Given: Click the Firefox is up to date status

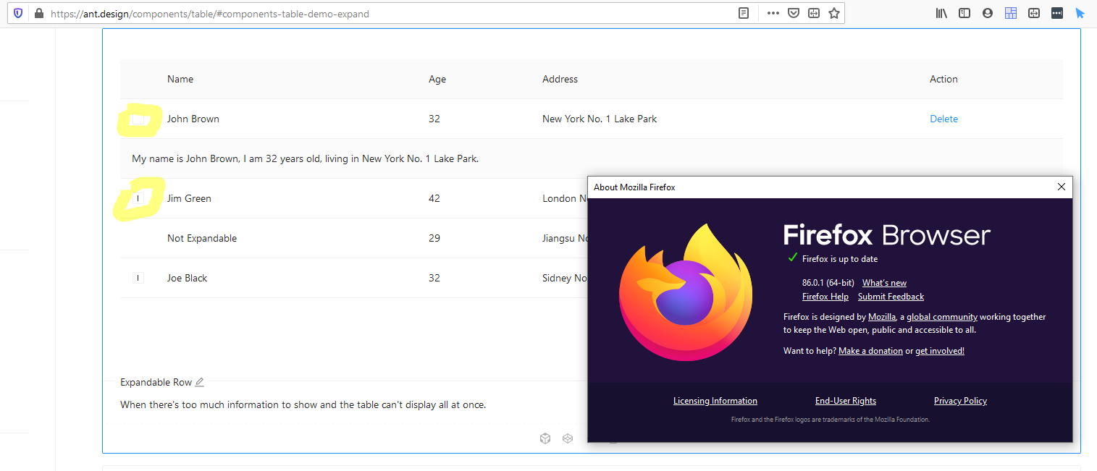Looking at the screenshot, I should point(840,258).
